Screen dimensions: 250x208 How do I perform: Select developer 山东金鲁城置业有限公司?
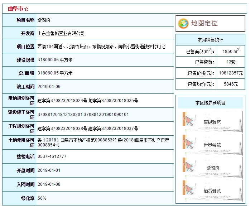[61, 33]
